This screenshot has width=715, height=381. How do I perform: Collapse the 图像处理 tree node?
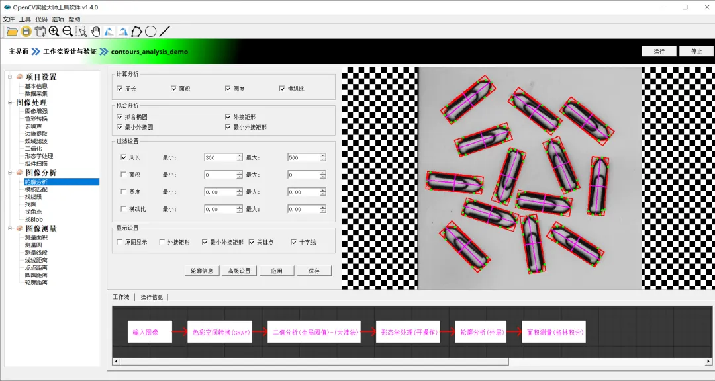click(10, 103)
